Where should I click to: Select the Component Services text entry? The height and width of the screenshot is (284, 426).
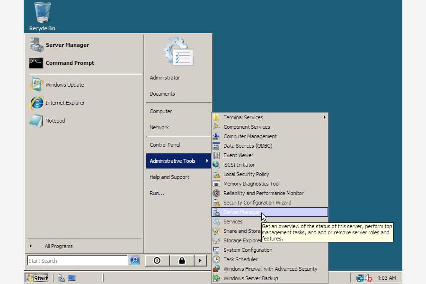pyautogui.click(x=247, y=127)
